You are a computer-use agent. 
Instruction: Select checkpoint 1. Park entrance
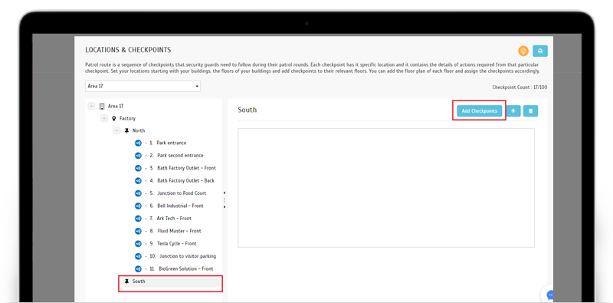(x=168, y=143)
